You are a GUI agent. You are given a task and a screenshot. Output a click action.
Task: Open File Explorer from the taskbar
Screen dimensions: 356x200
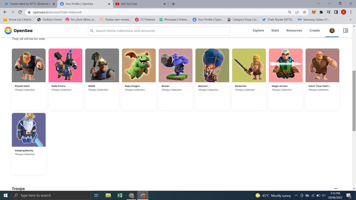108,196
